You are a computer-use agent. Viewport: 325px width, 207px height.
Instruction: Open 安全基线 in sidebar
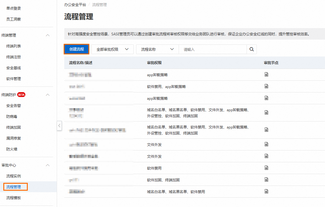(x=14, y=68)
